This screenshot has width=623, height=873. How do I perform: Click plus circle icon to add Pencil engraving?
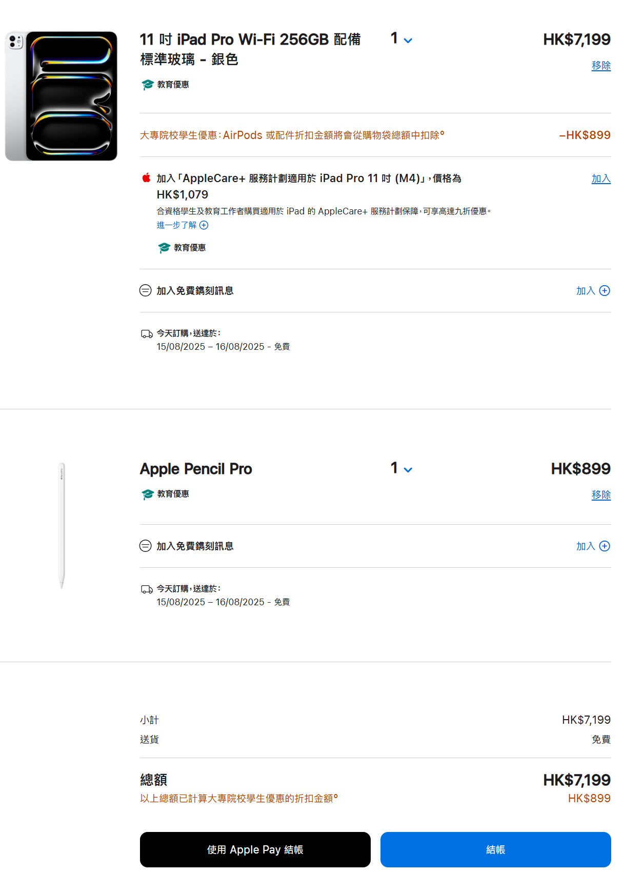605,546
